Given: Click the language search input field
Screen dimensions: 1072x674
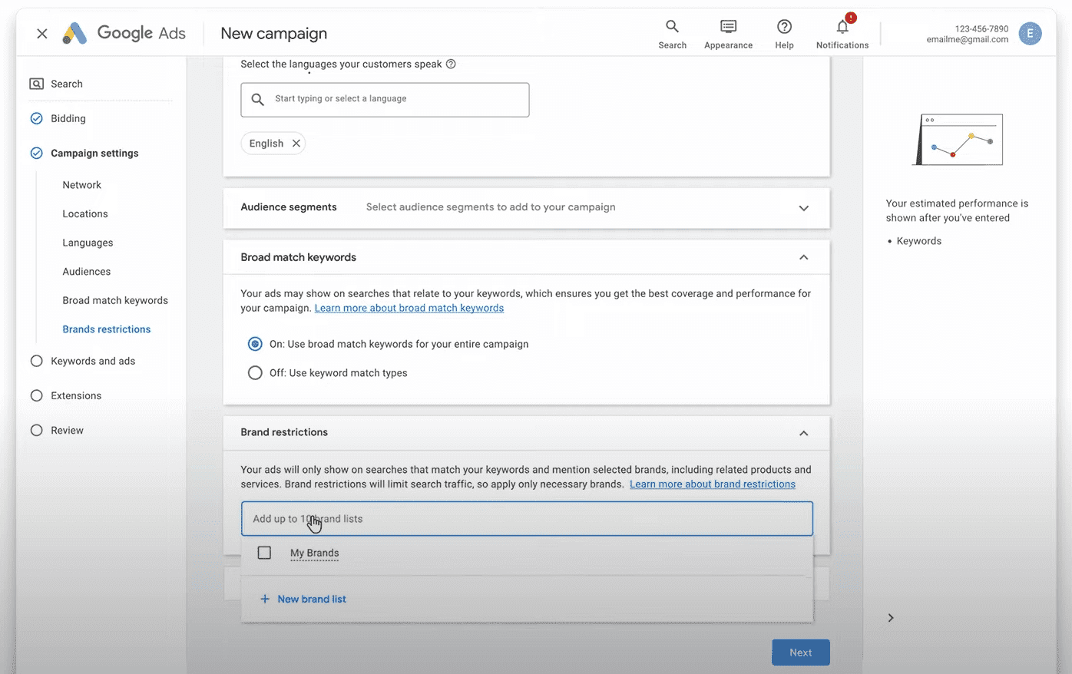Looking at the screenshot, I should pos(385,100).
